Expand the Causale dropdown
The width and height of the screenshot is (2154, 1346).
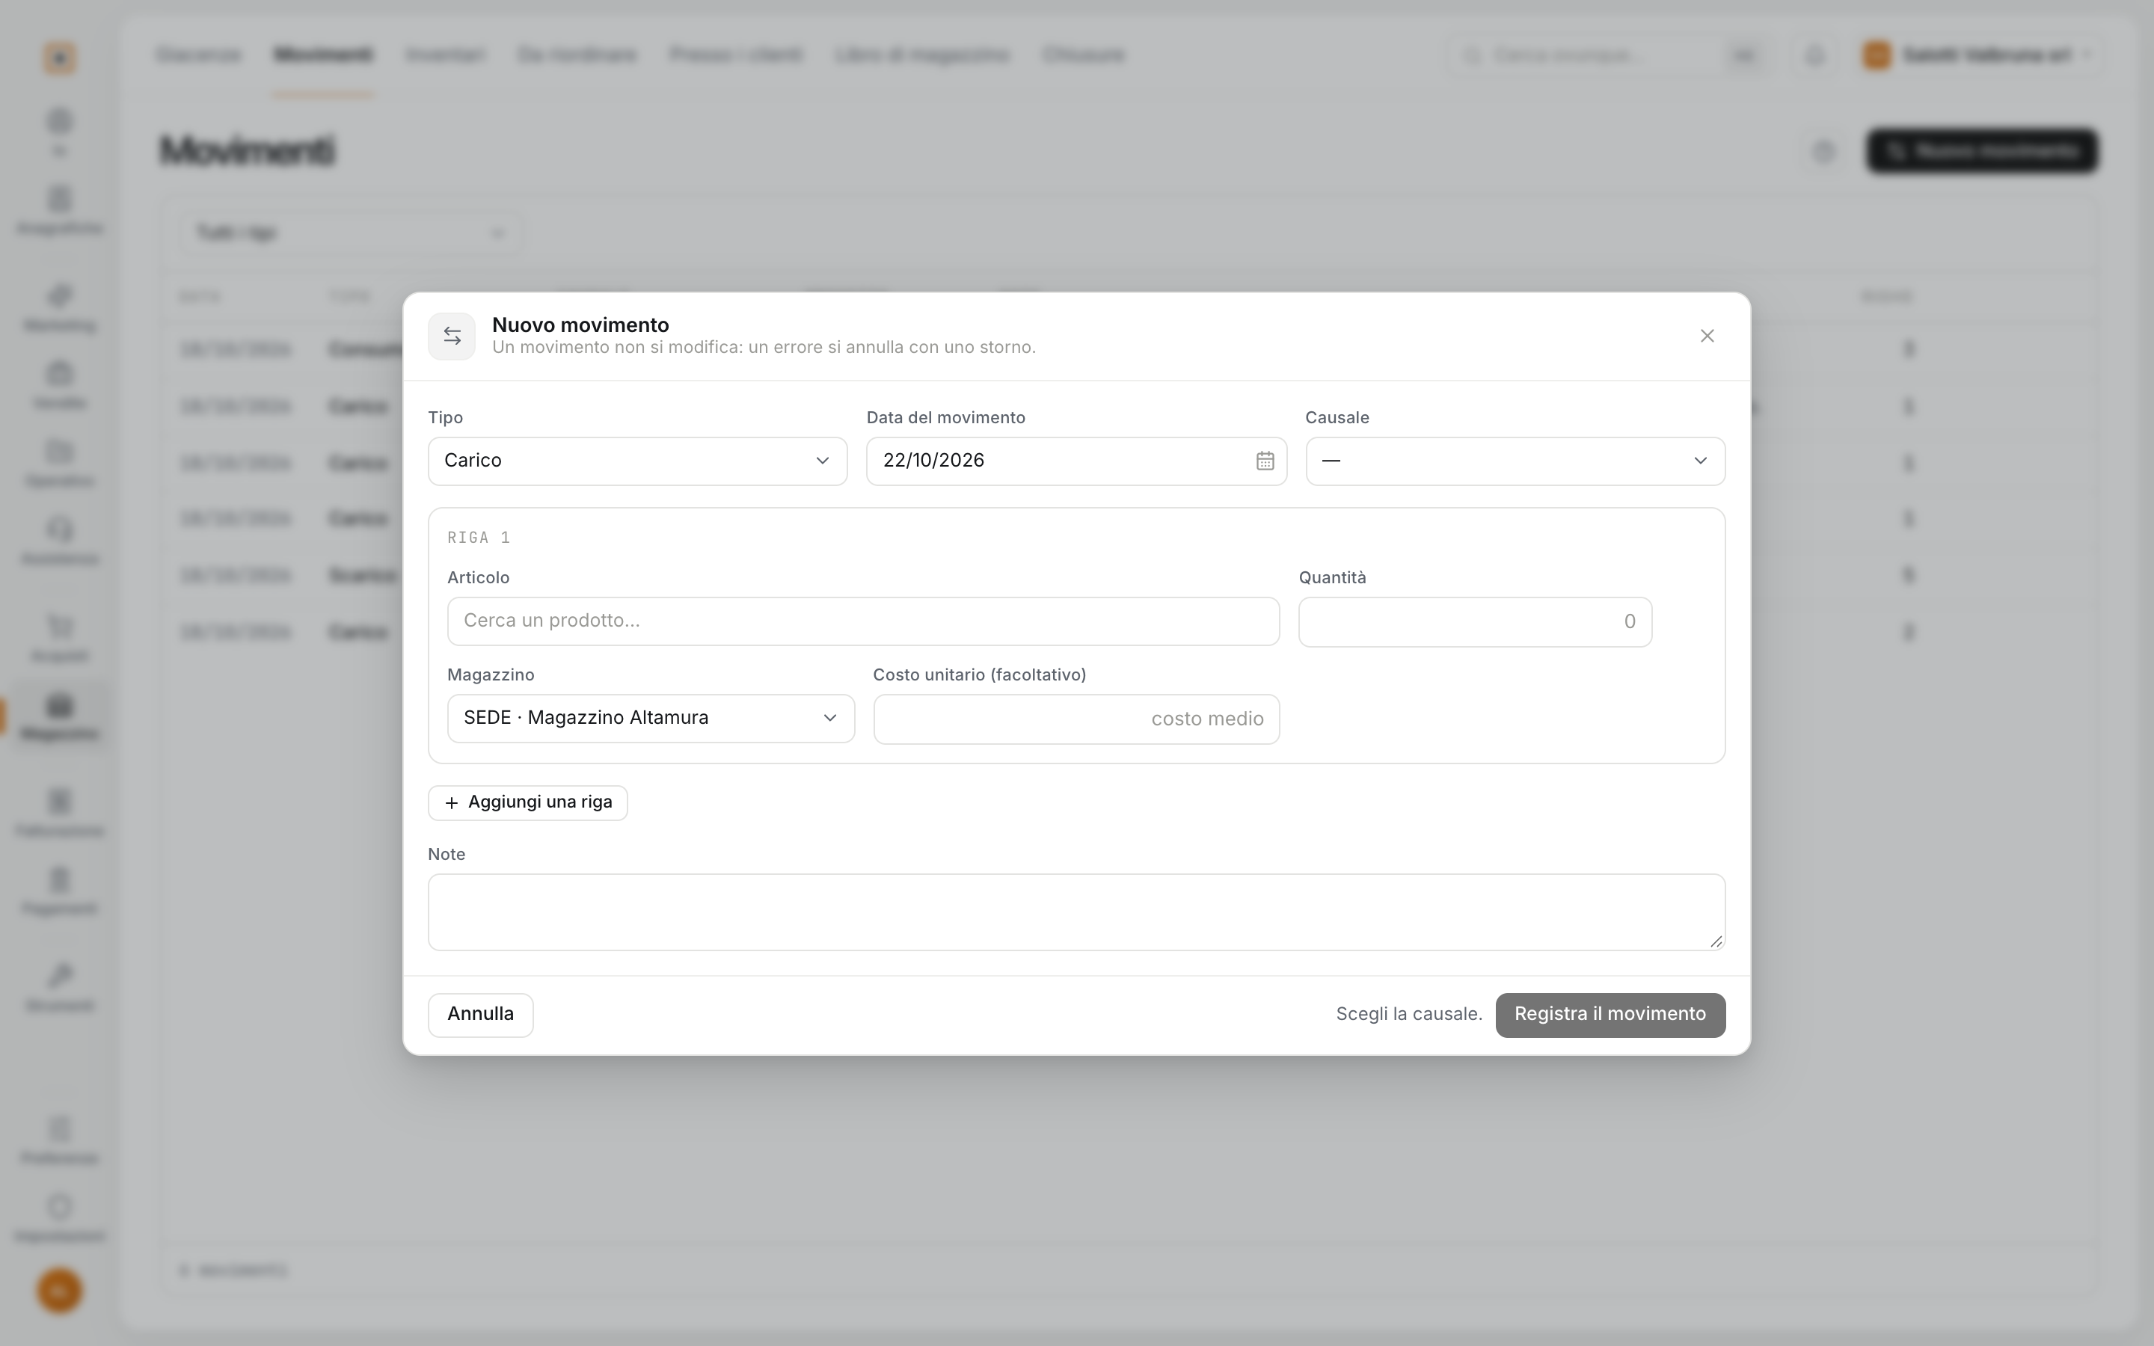[x=1515, y=461]
